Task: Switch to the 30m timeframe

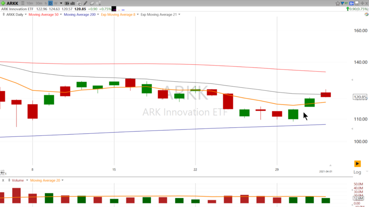Action: pos(39,3)
